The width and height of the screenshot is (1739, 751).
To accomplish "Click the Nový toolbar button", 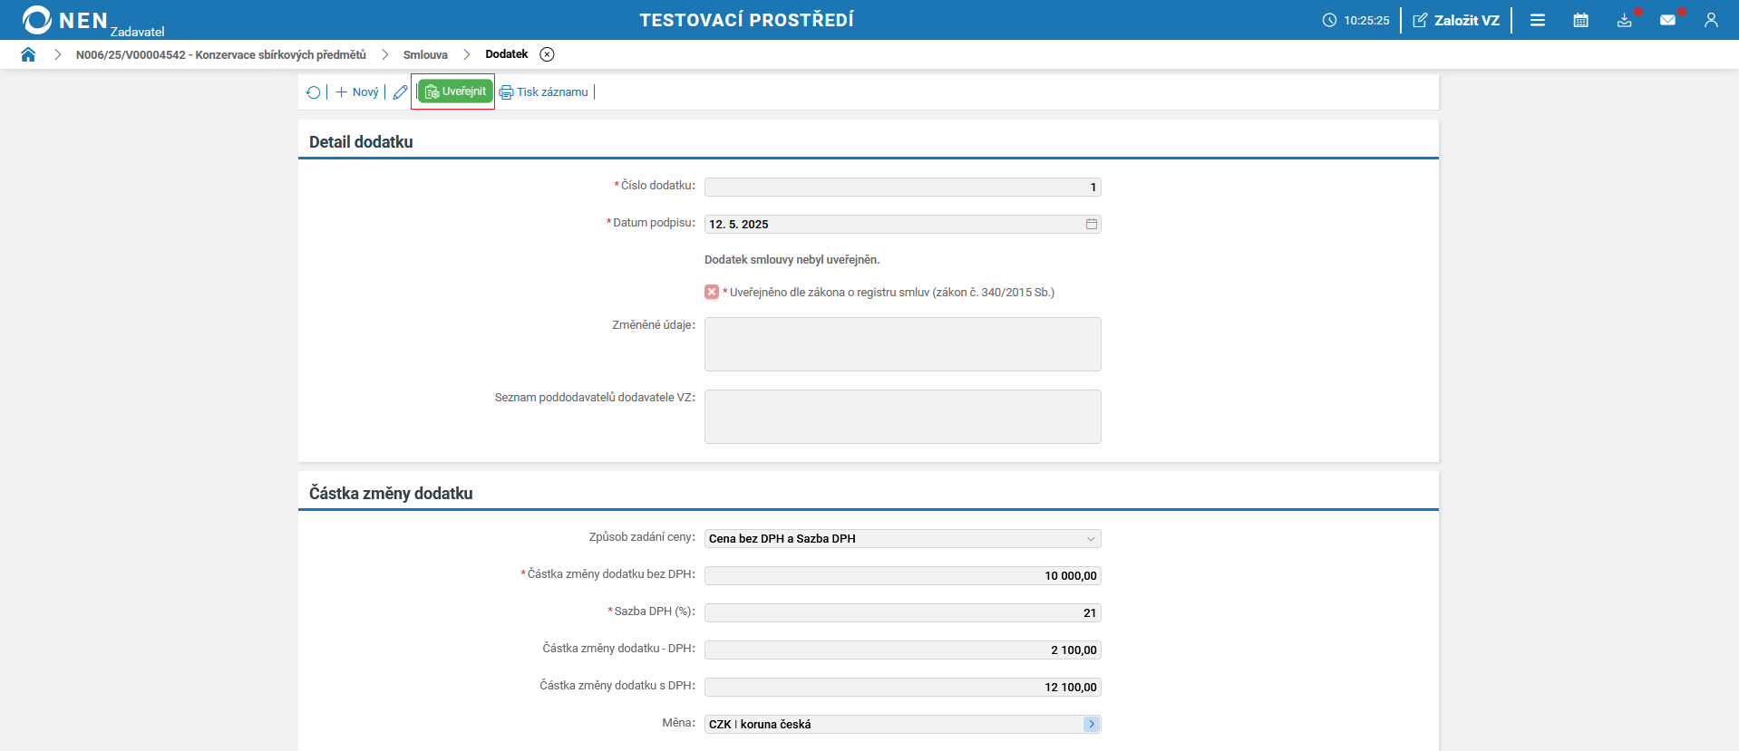I will [x=357, y=92].
